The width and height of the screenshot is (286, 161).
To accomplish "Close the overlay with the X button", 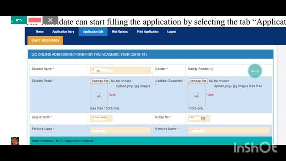I will coord(50,20).
